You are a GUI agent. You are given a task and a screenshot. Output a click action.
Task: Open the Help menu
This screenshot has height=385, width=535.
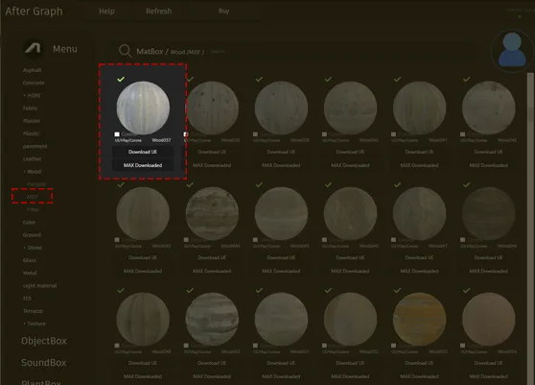pyautogui.click(x=106, y=12)
